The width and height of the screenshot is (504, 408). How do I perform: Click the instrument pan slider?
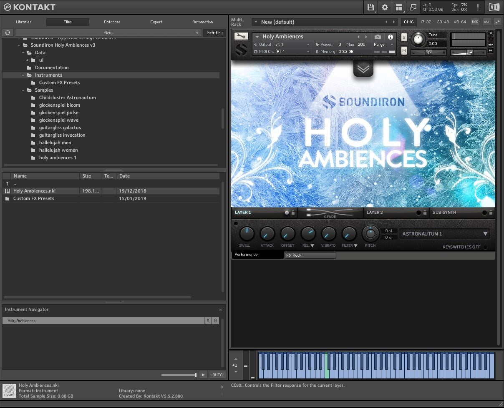coord(428,53)
